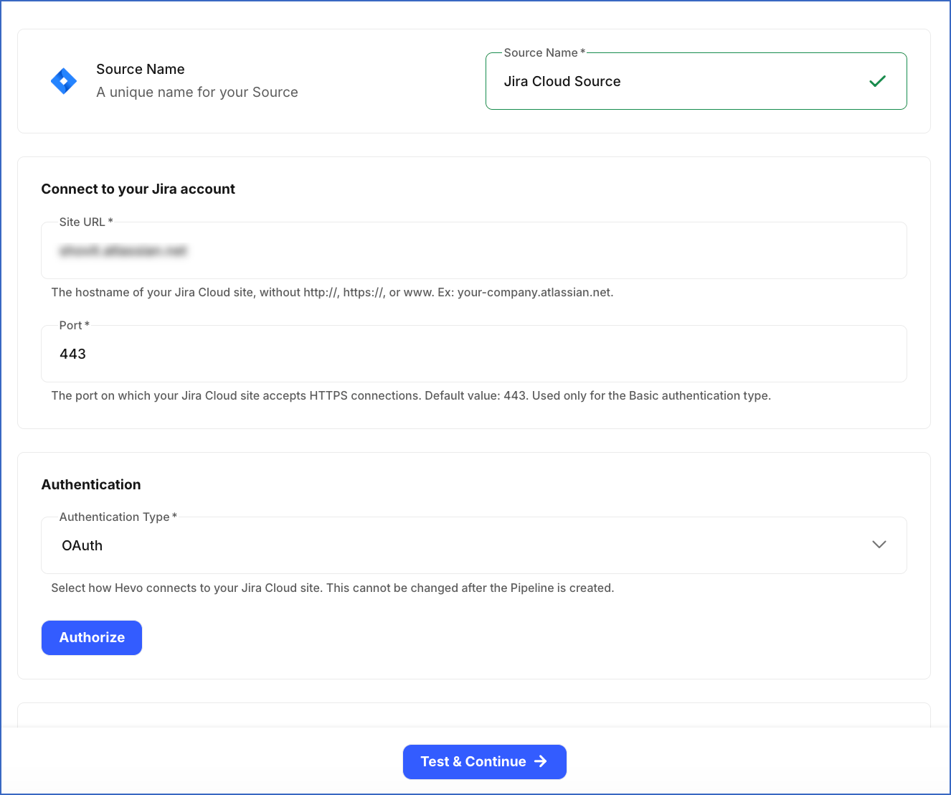Viewport: 951px width, 795px height.
Task: Click the Site URL input field
Action: 474,250
